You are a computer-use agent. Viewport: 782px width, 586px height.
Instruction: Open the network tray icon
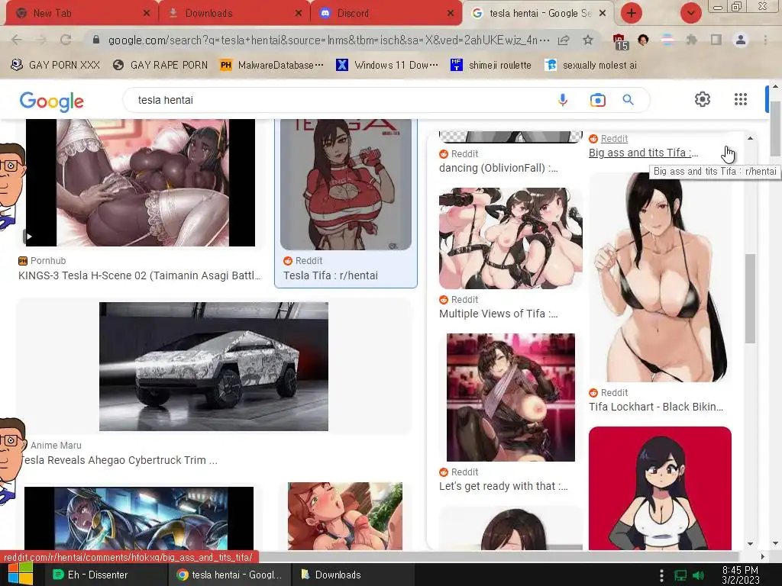680,575
